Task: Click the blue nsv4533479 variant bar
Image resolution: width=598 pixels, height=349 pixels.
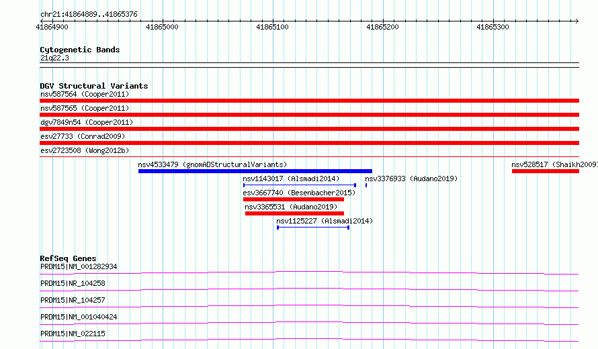Action: pyautogui.click(x=255, y=171)
